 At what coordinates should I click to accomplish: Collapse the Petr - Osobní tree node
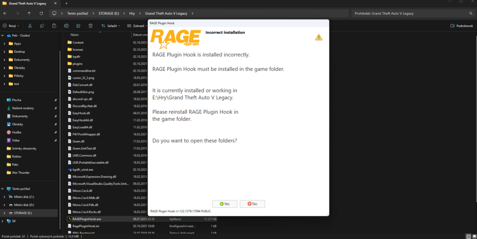point(2,36)
